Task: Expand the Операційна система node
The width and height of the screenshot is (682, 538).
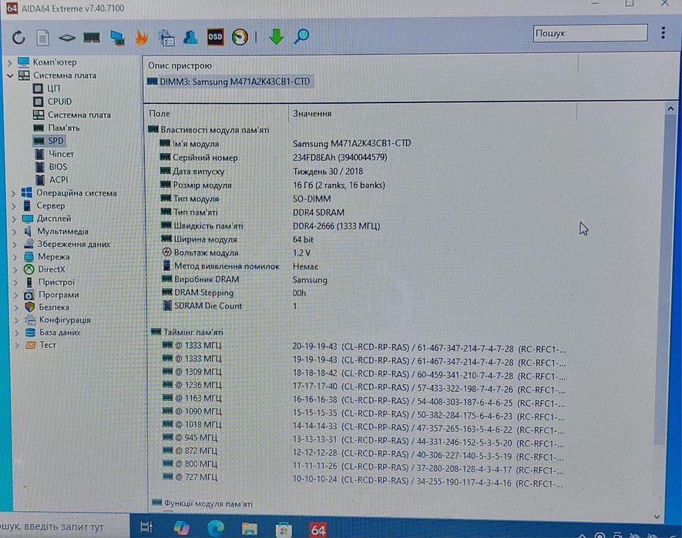Action: coord(13,193)
